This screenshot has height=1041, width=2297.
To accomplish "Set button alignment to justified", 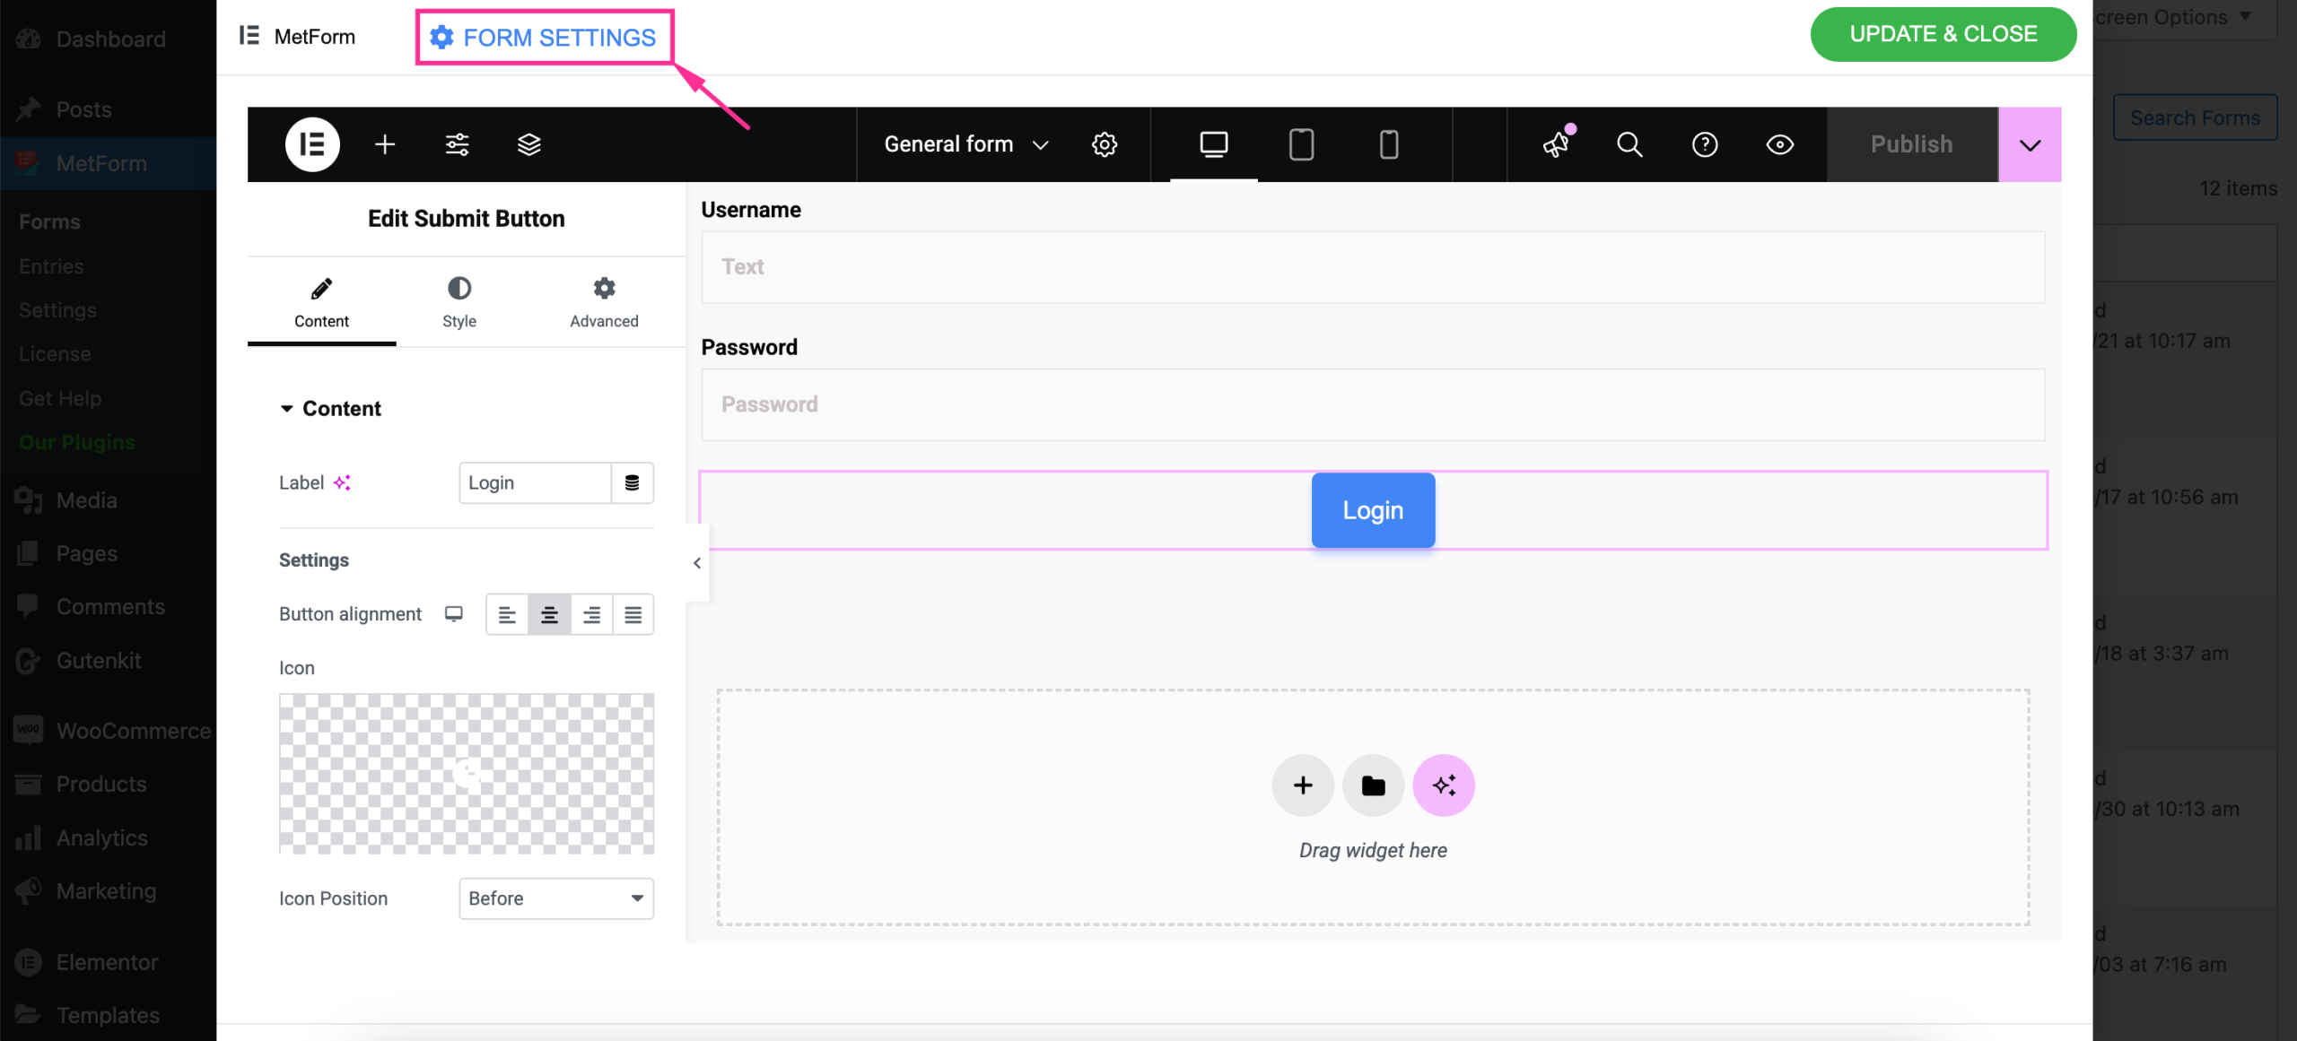I will pos(633,615).
